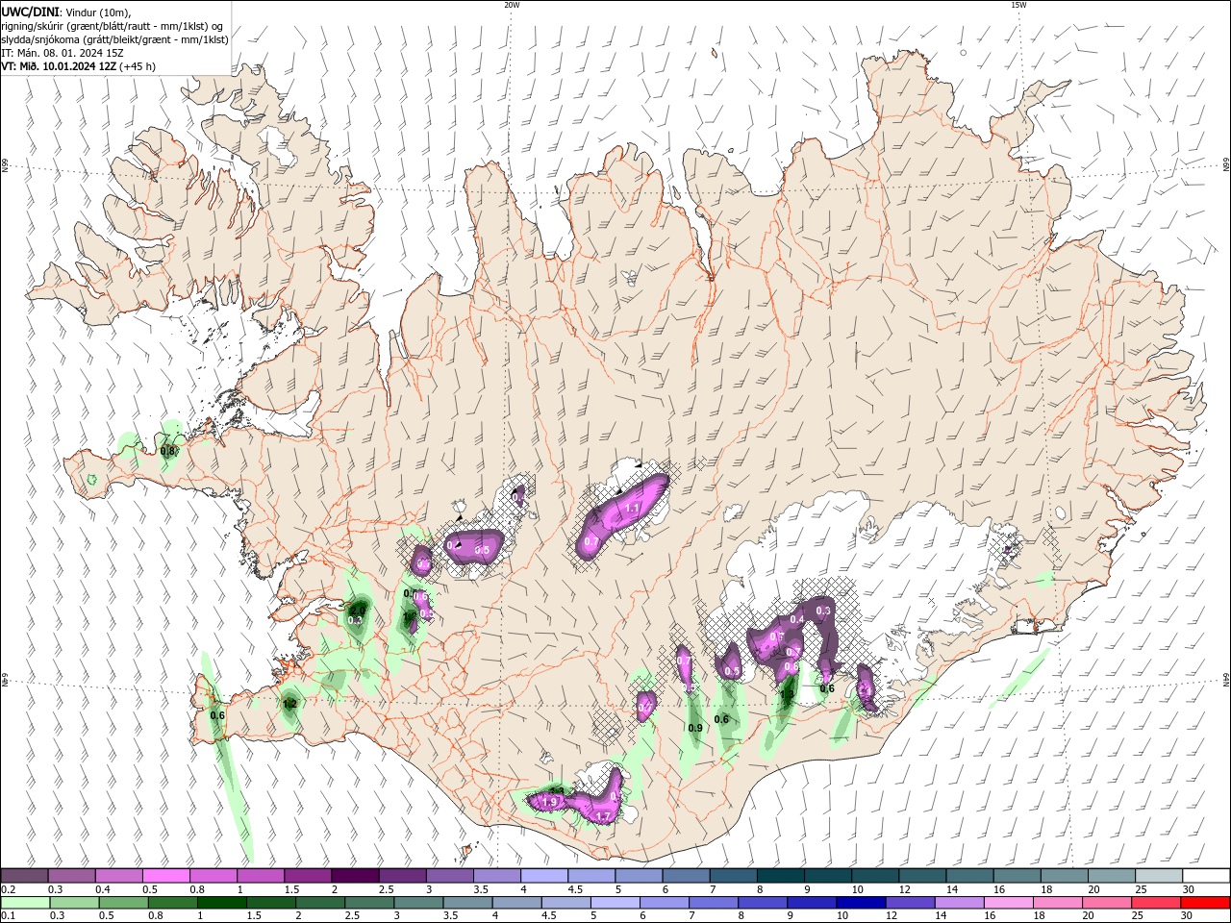Select 'slydda/snjókoma (grátt/bleikt/grænt - mm/1klst)' line
The image size is (1231, 923).
point(114,39)
